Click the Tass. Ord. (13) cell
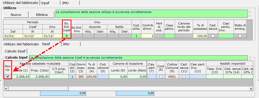Viewport: 259px width, 98px height. point(215,76)
